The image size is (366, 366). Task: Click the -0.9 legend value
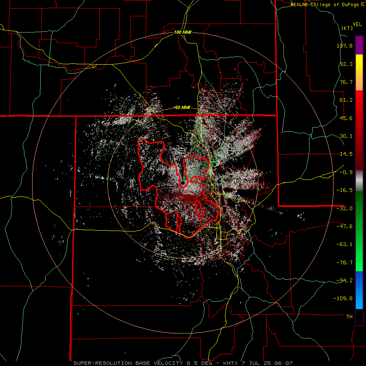[346, 172]
